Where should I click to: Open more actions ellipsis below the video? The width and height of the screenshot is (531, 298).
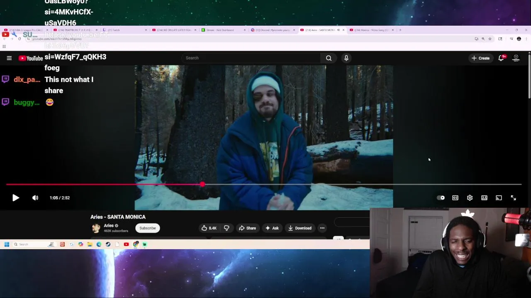322,228
